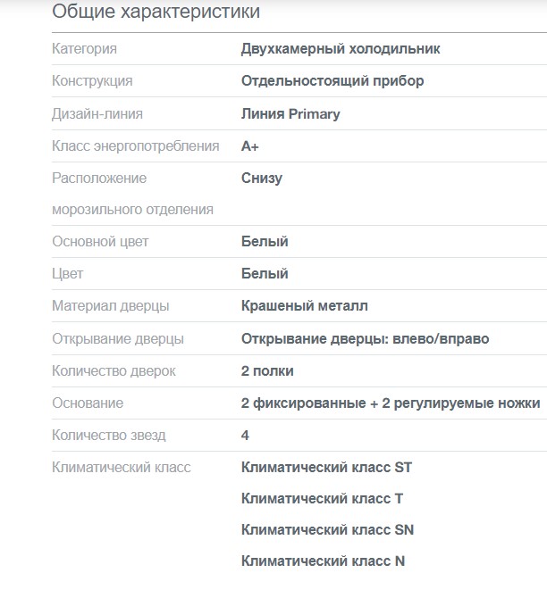The width and height of the screenshot is (547, 590).
Task: Click the "Категория" row label
Action: pyautogui.click(x=84, y=49)
